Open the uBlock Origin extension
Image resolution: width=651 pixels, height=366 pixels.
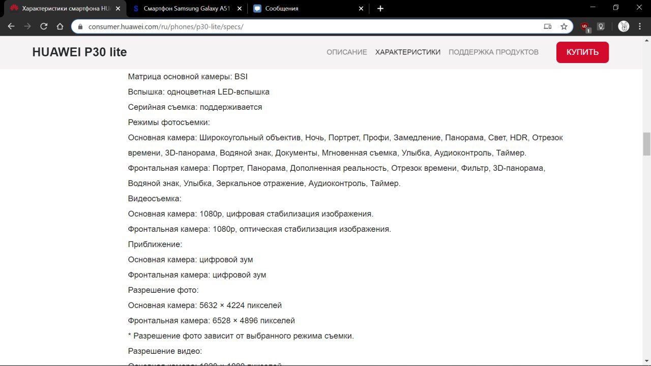coord(585,26)
